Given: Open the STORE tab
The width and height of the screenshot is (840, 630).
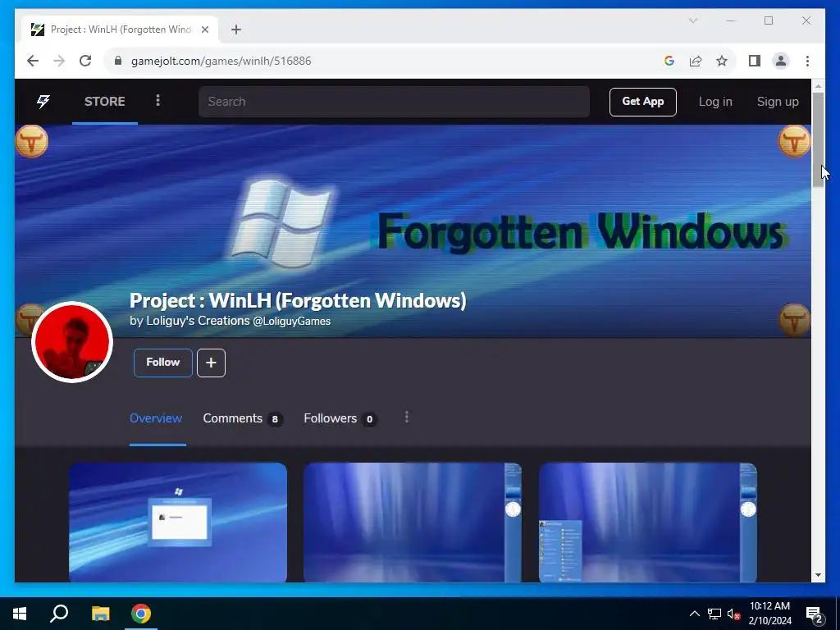Looking at the screenshot, I should (104, 101).
